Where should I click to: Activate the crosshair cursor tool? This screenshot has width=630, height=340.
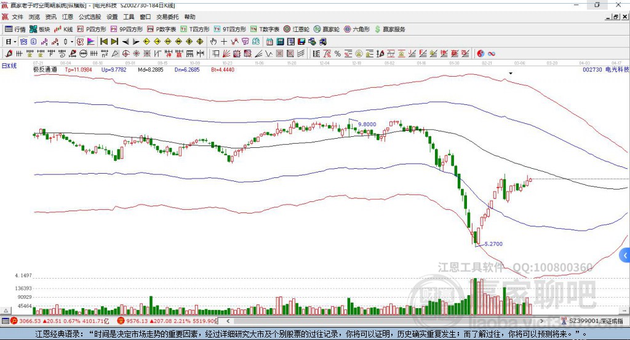point(224,41)
